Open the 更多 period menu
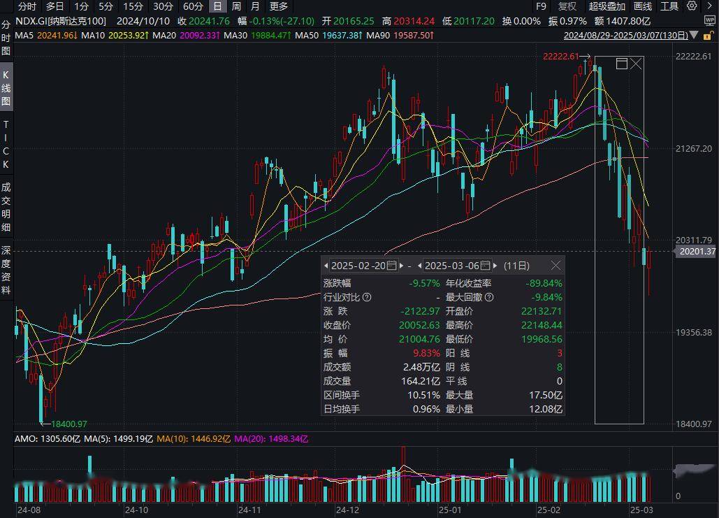The width and height of the screenshot is (719, 518). click(279, 6)
